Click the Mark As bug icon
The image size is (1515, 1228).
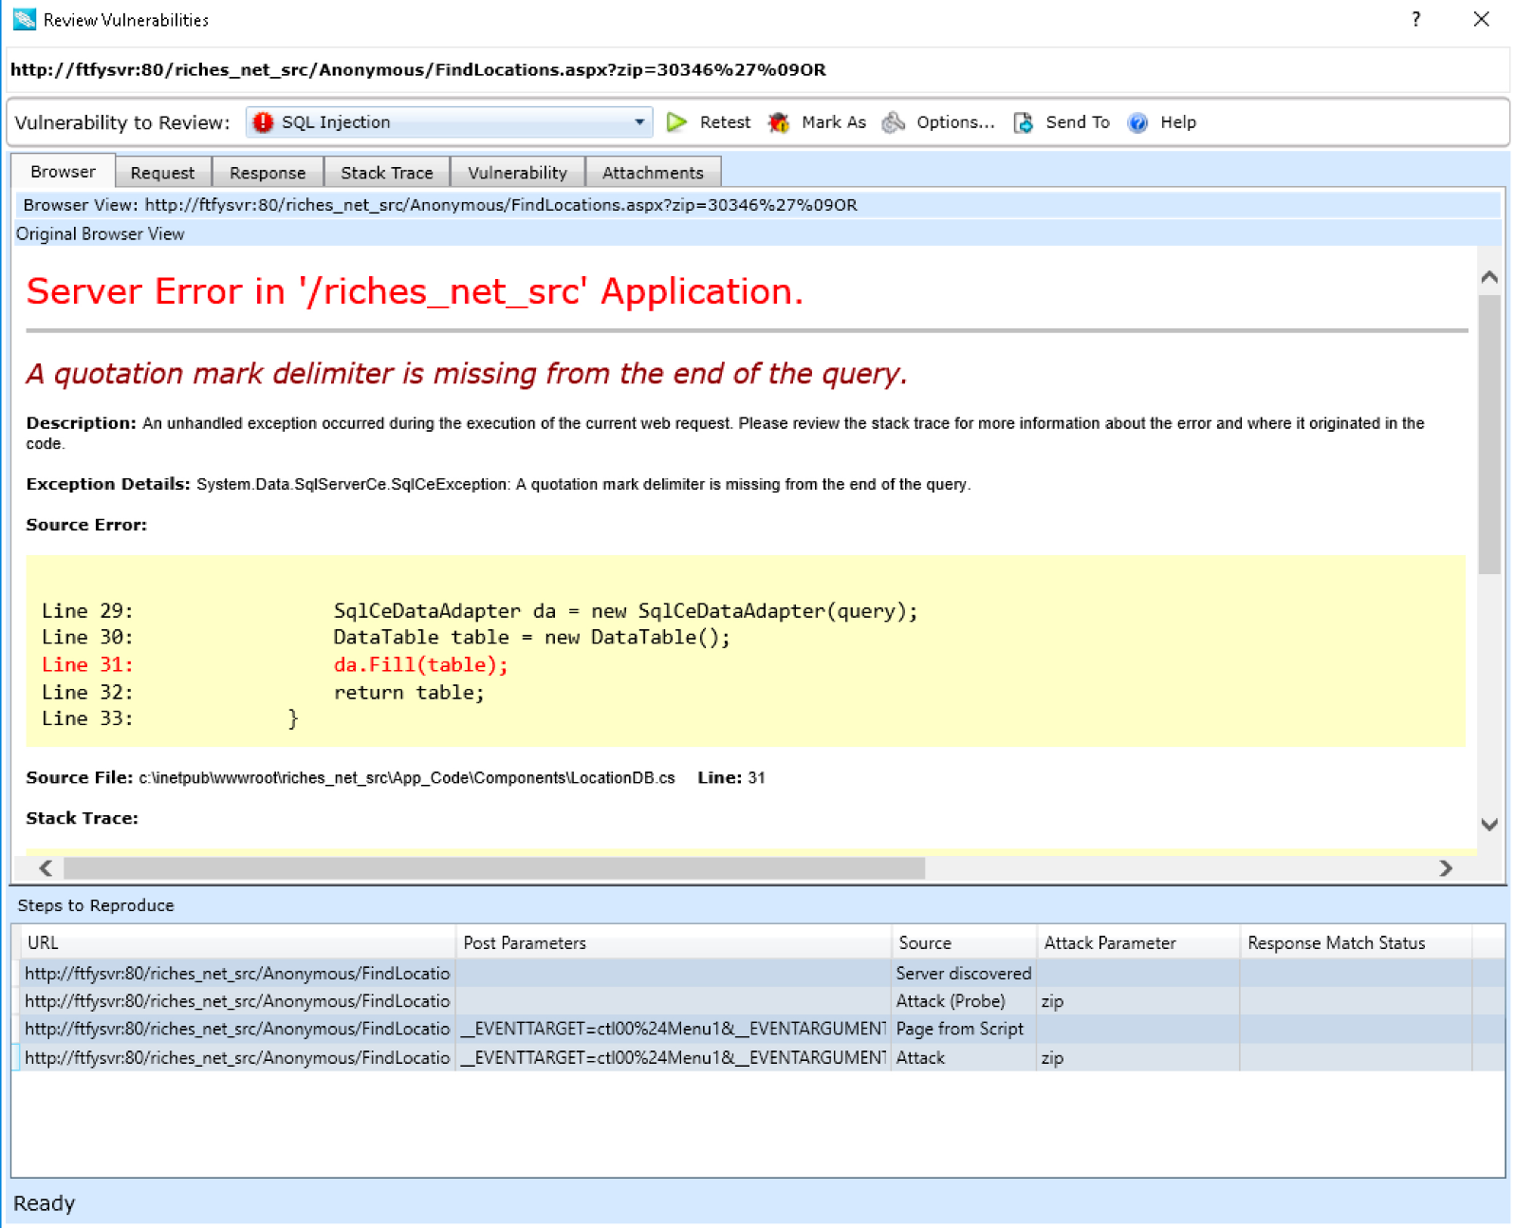click(779, 122)
